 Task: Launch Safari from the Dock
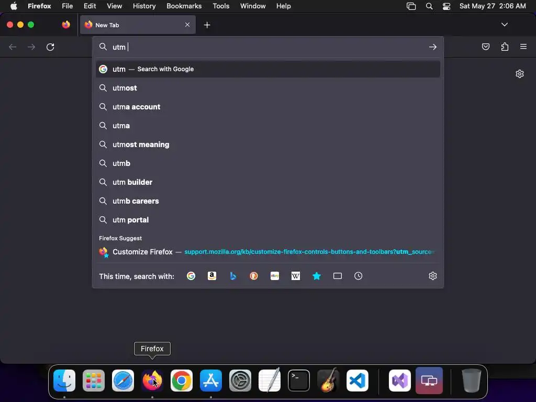click(122, 381)
